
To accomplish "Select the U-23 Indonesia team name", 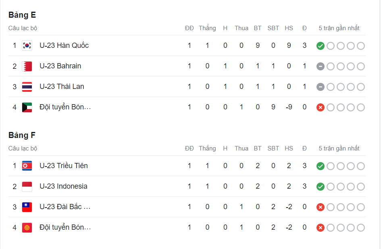I will pos(63,186).
